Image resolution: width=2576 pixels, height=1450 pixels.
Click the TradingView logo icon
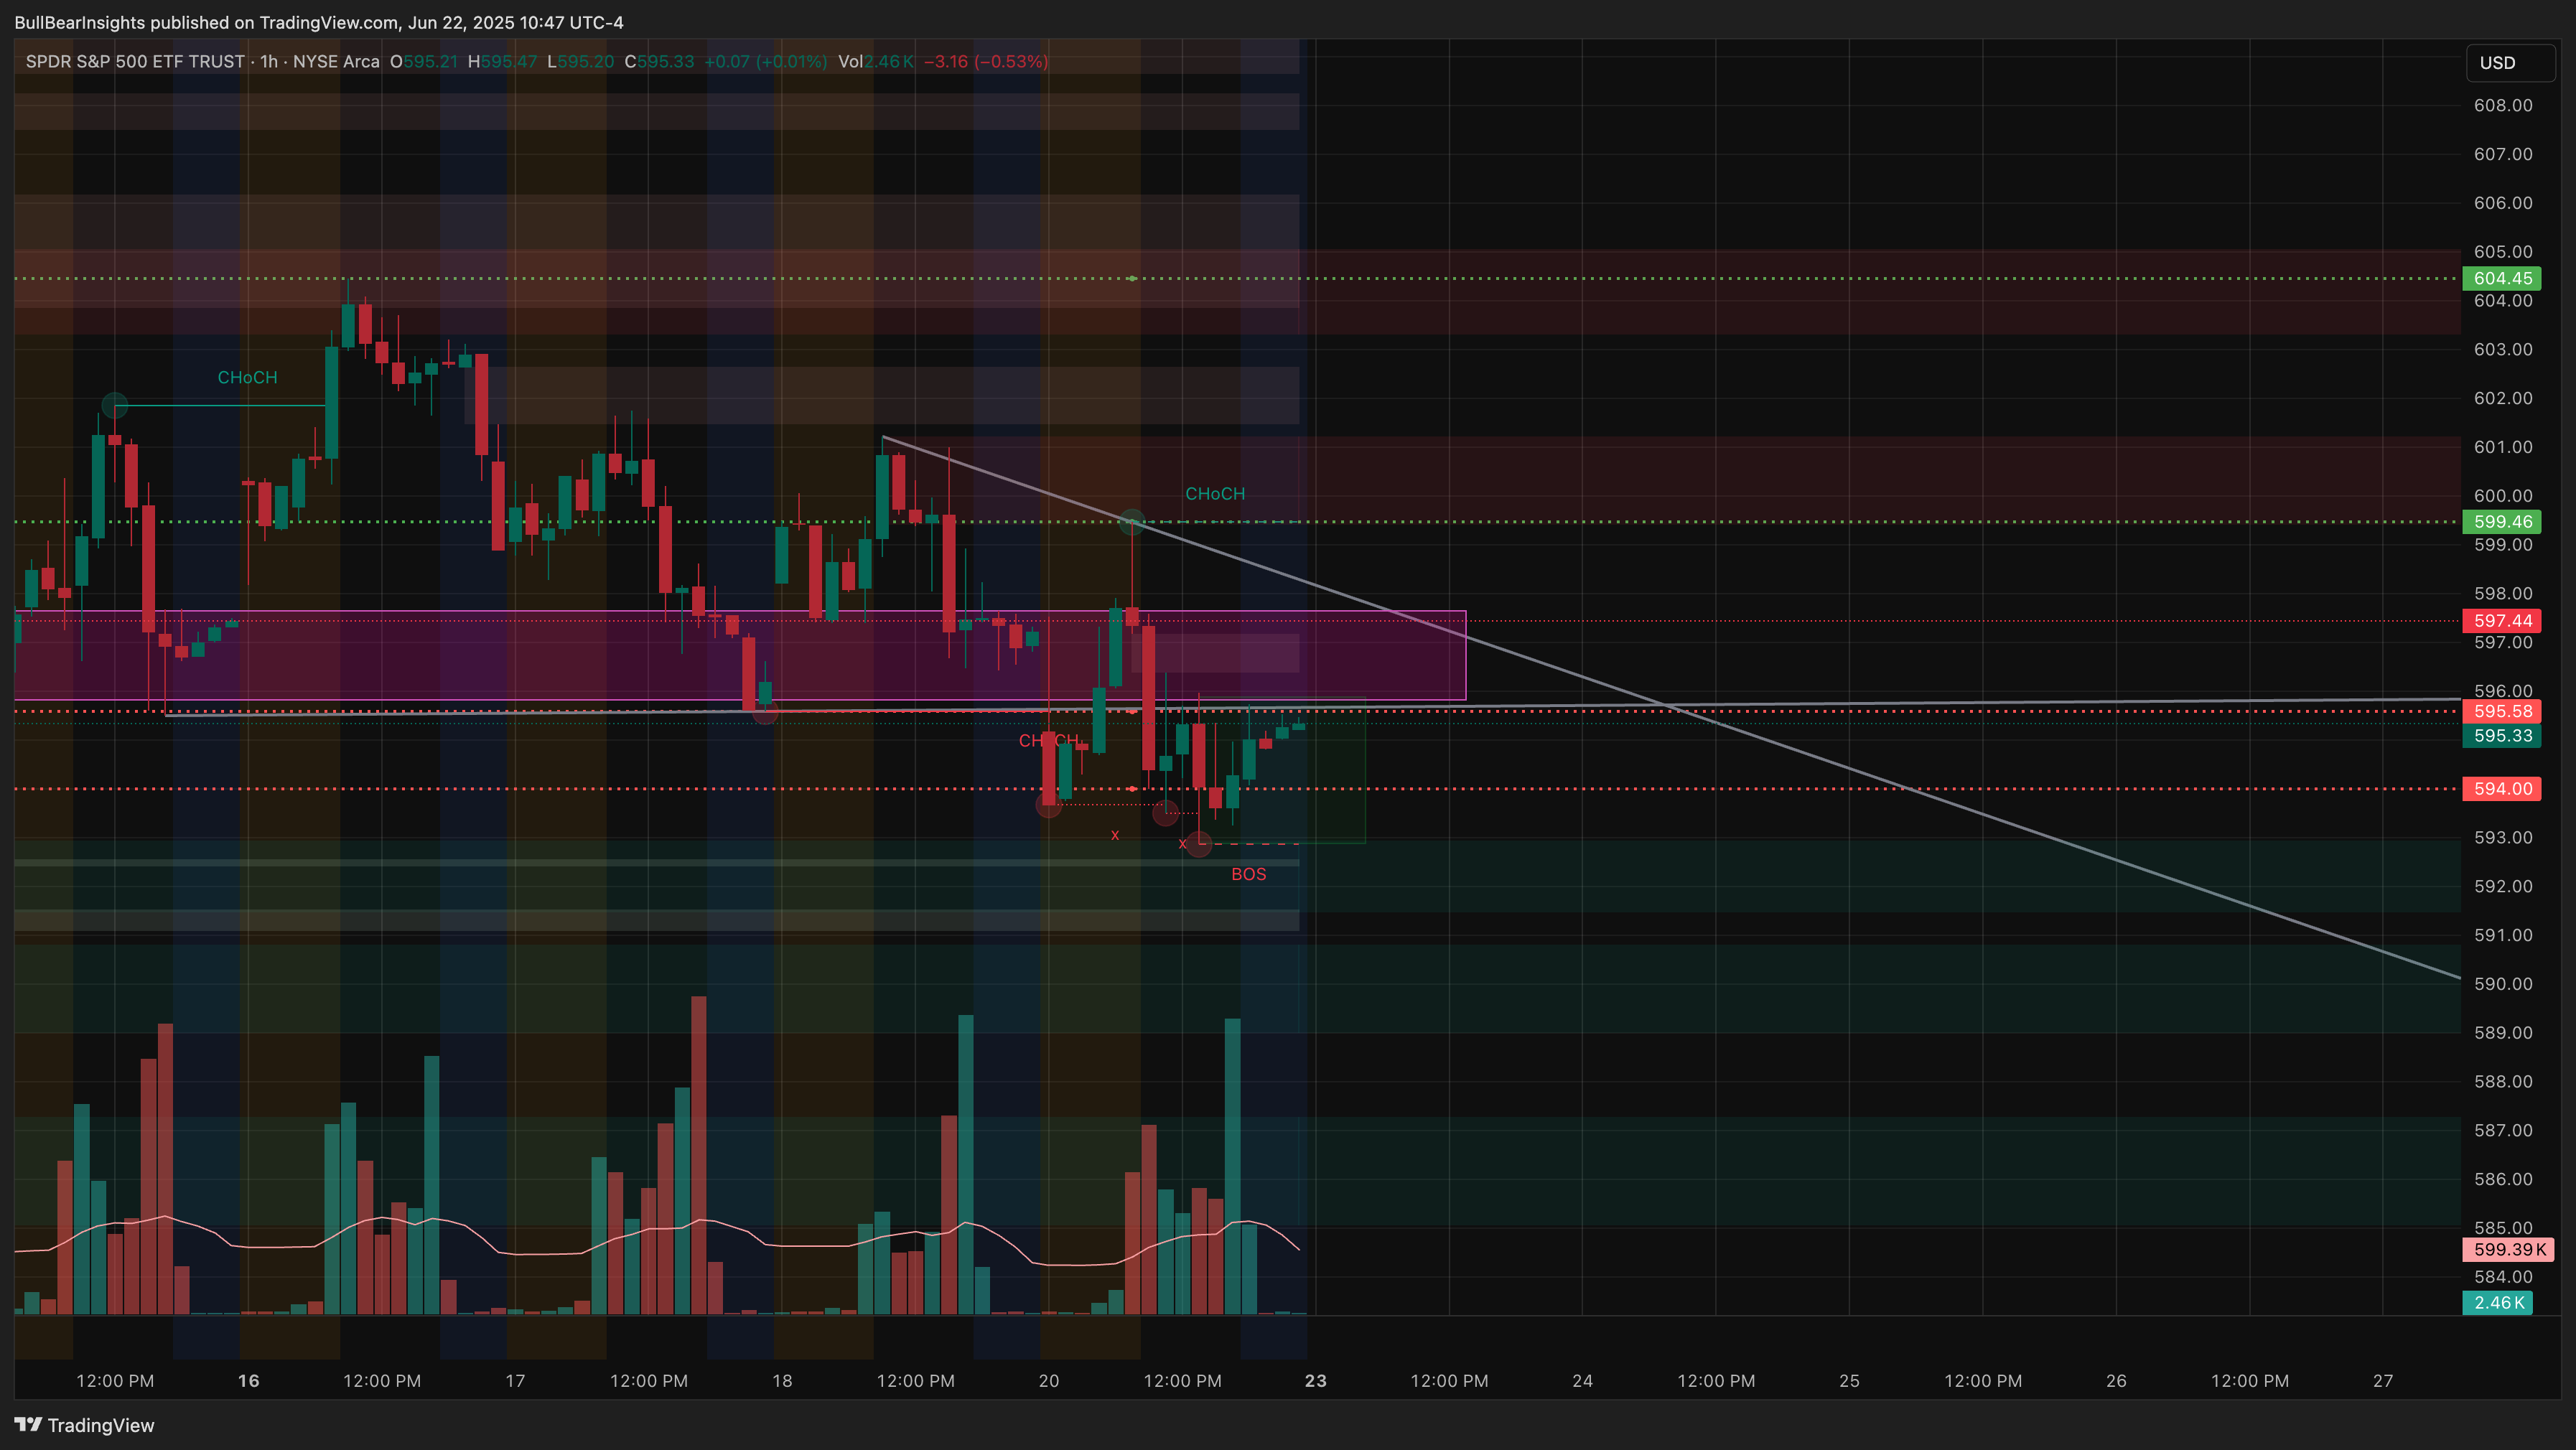click(x=28, y=1424)
